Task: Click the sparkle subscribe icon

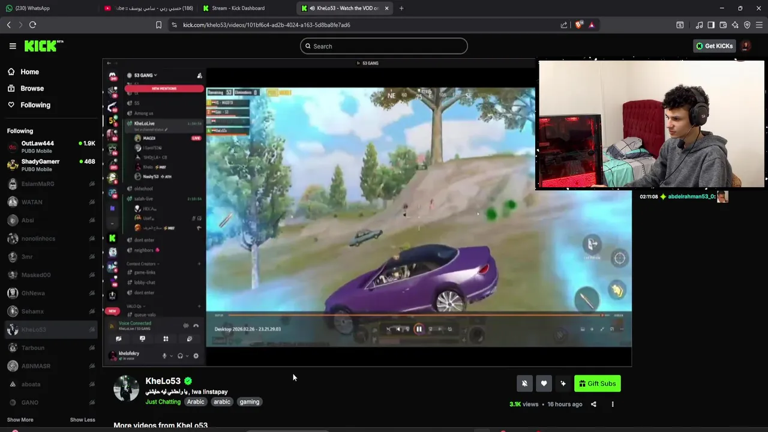Action: (x=563, y=383)
